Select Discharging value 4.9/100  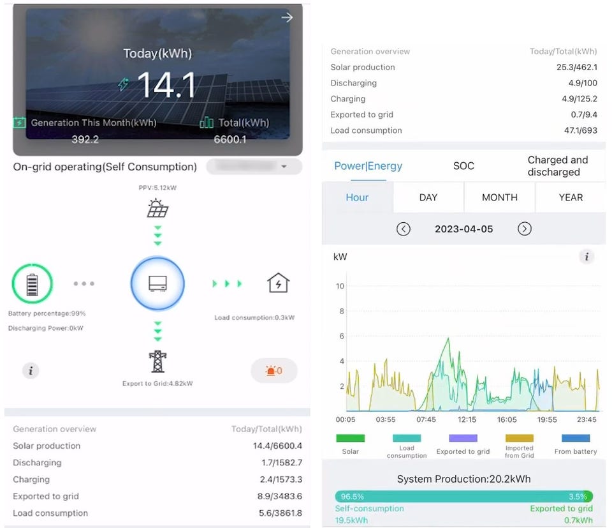583,83
